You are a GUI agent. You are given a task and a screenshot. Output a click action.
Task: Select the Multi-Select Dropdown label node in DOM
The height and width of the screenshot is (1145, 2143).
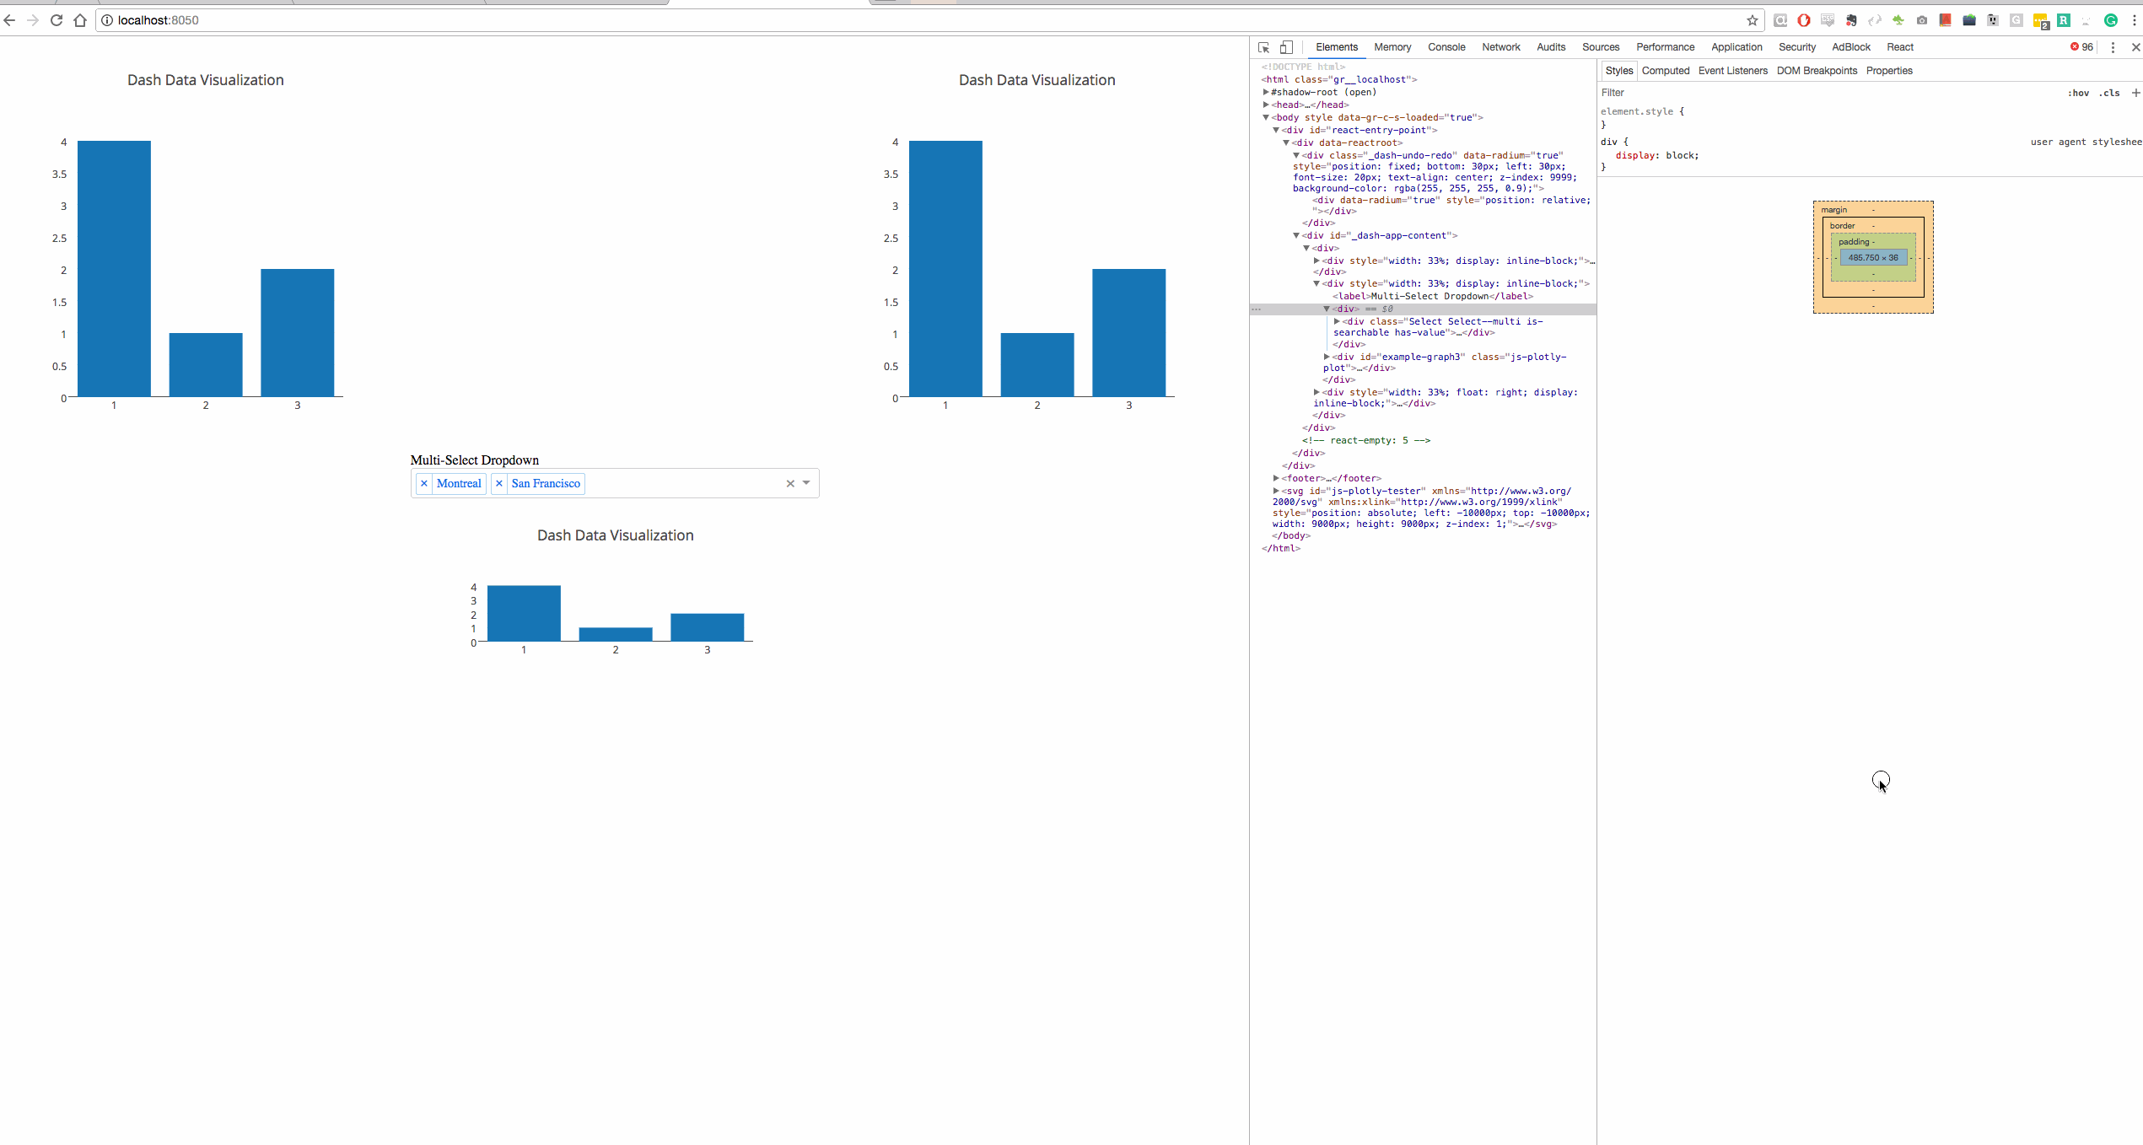[1432, 296]
